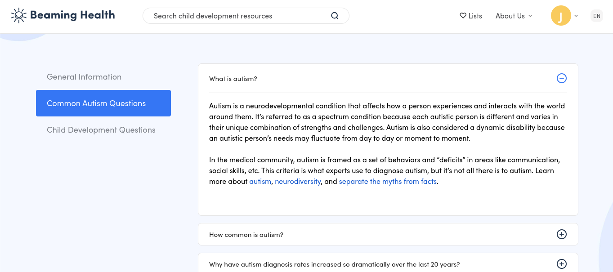613x272 pixels.
Task: Click the search child development resources field
Action: point(238,16)
